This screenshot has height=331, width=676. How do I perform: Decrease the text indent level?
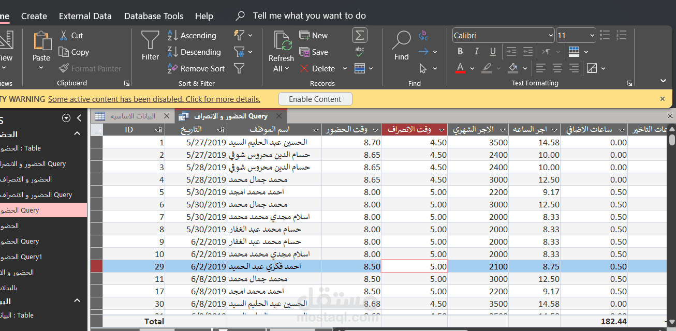pyautogui.click(x=528, y=52)
